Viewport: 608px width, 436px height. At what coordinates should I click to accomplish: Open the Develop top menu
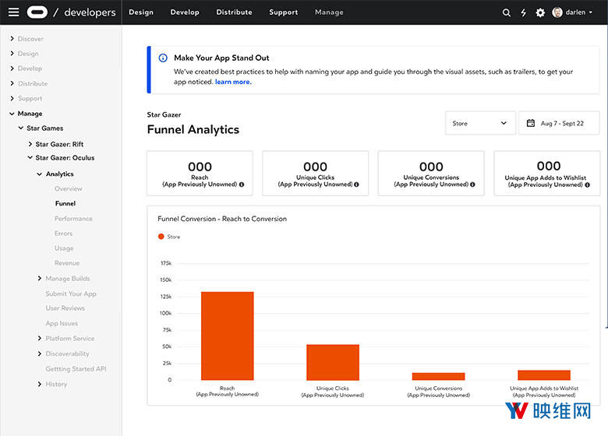(185, 12)
